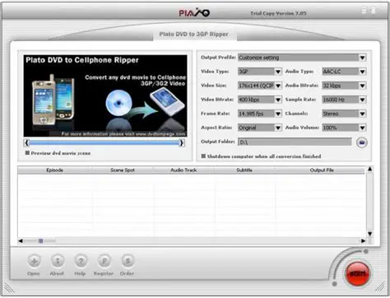Click the Help question mark icon

tap(81, 261)
